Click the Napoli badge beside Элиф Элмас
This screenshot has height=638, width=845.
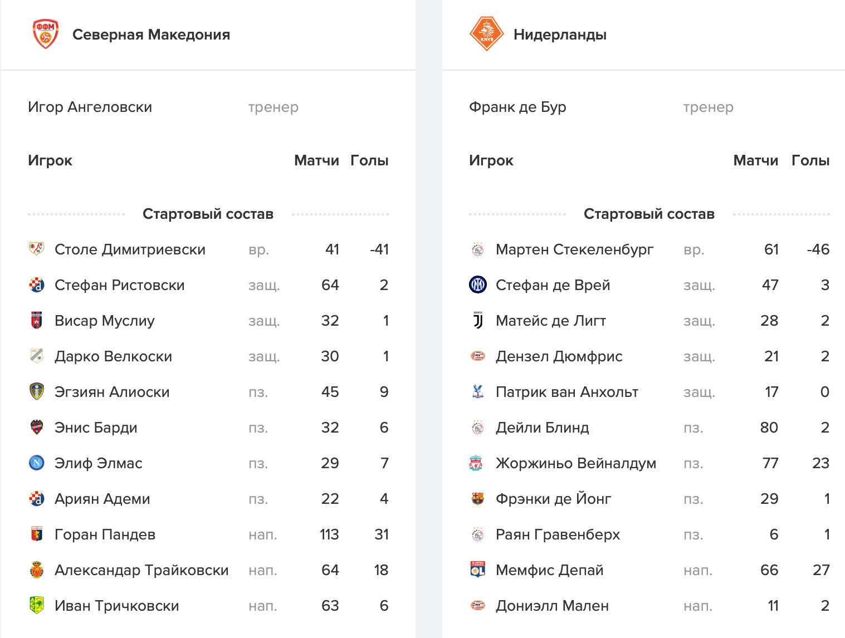[x=37, y=463]
